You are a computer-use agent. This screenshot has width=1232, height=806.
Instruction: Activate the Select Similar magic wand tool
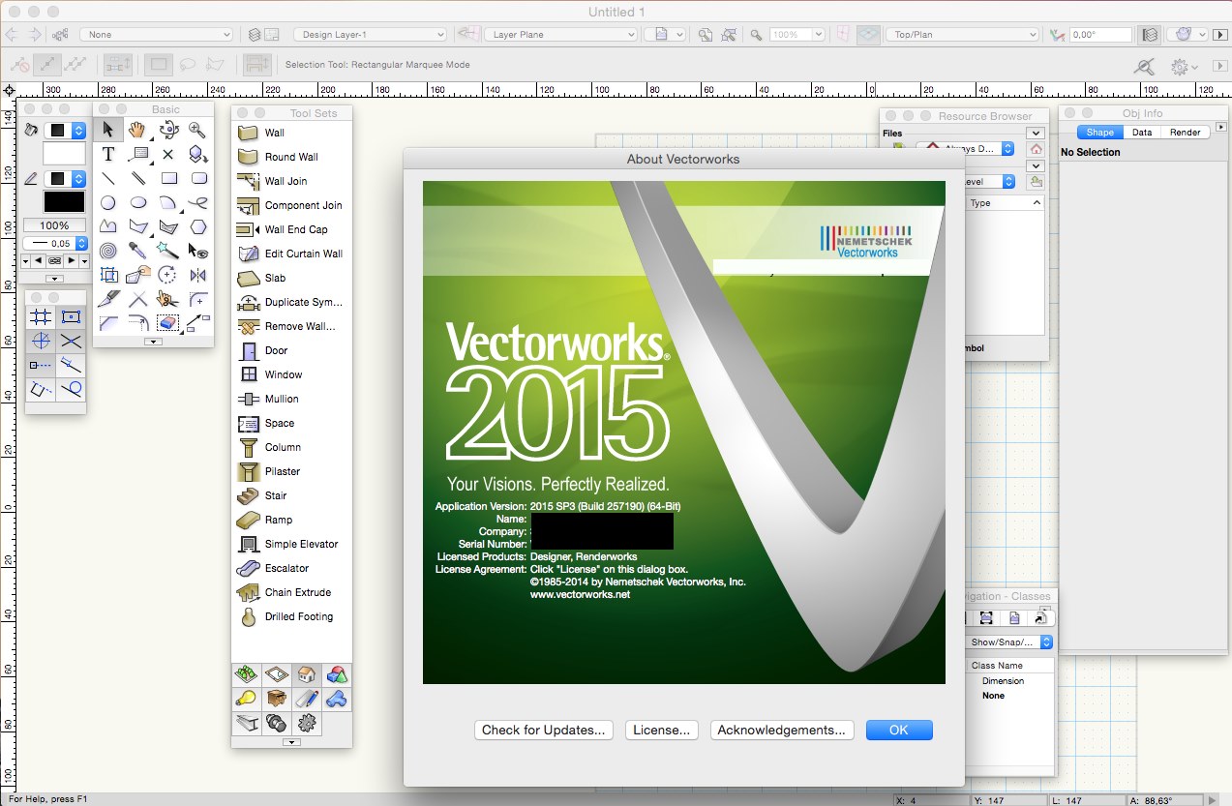pos(168,251)
